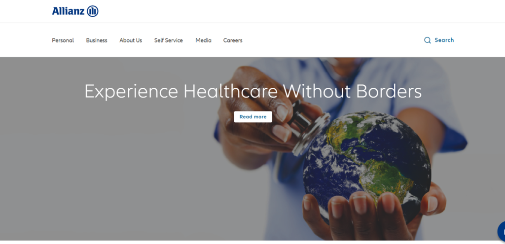Visit the Careers page
This screenshot has width=505, height=244.
click(x=233, y=40)
